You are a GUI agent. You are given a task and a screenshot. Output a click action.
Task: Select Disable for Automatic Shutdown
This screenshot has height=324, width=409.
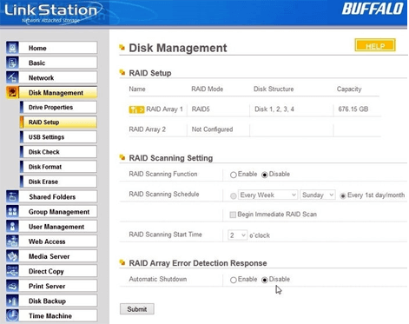pyautogui.click(x=265, y=280)
